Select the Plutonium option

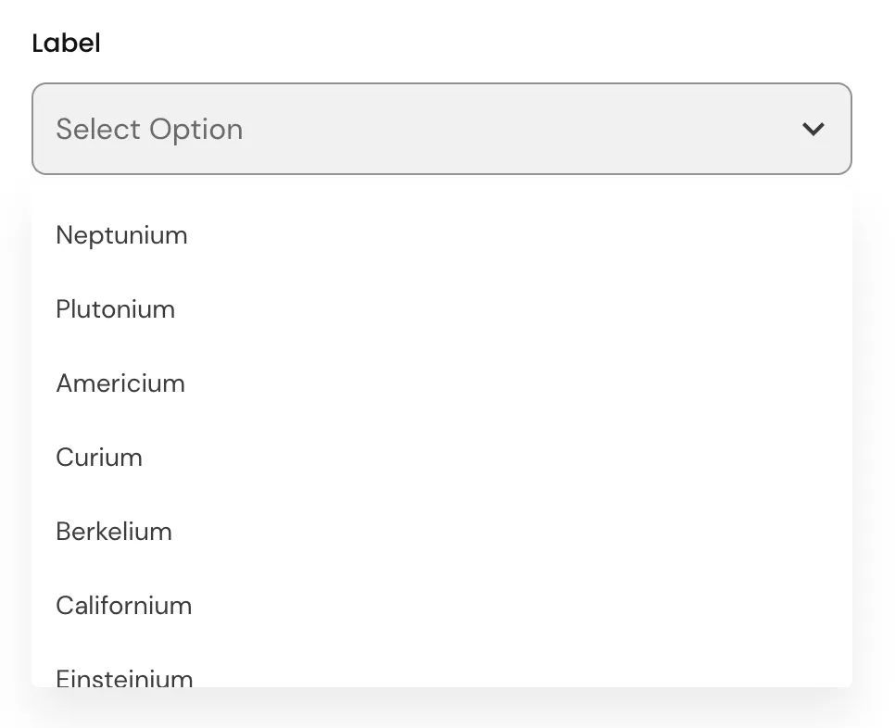click(x=115, y=309)
